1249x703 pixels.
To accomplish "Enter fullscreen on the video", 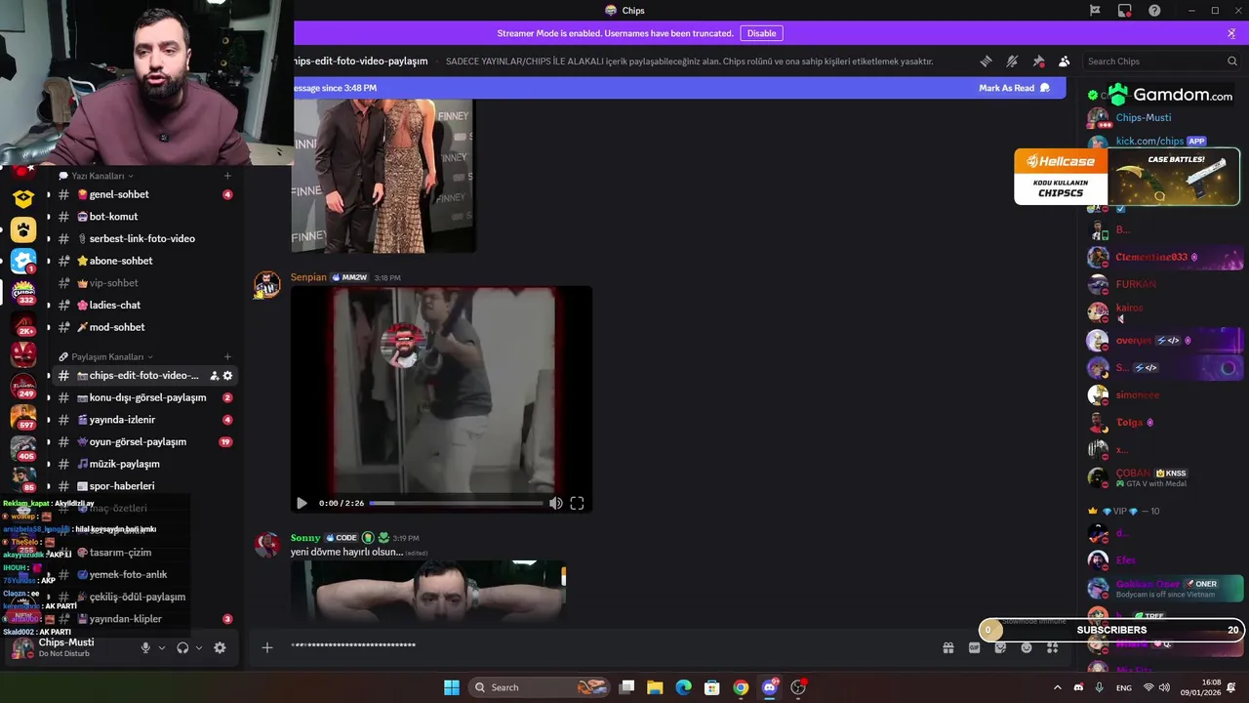I will 577,503.
